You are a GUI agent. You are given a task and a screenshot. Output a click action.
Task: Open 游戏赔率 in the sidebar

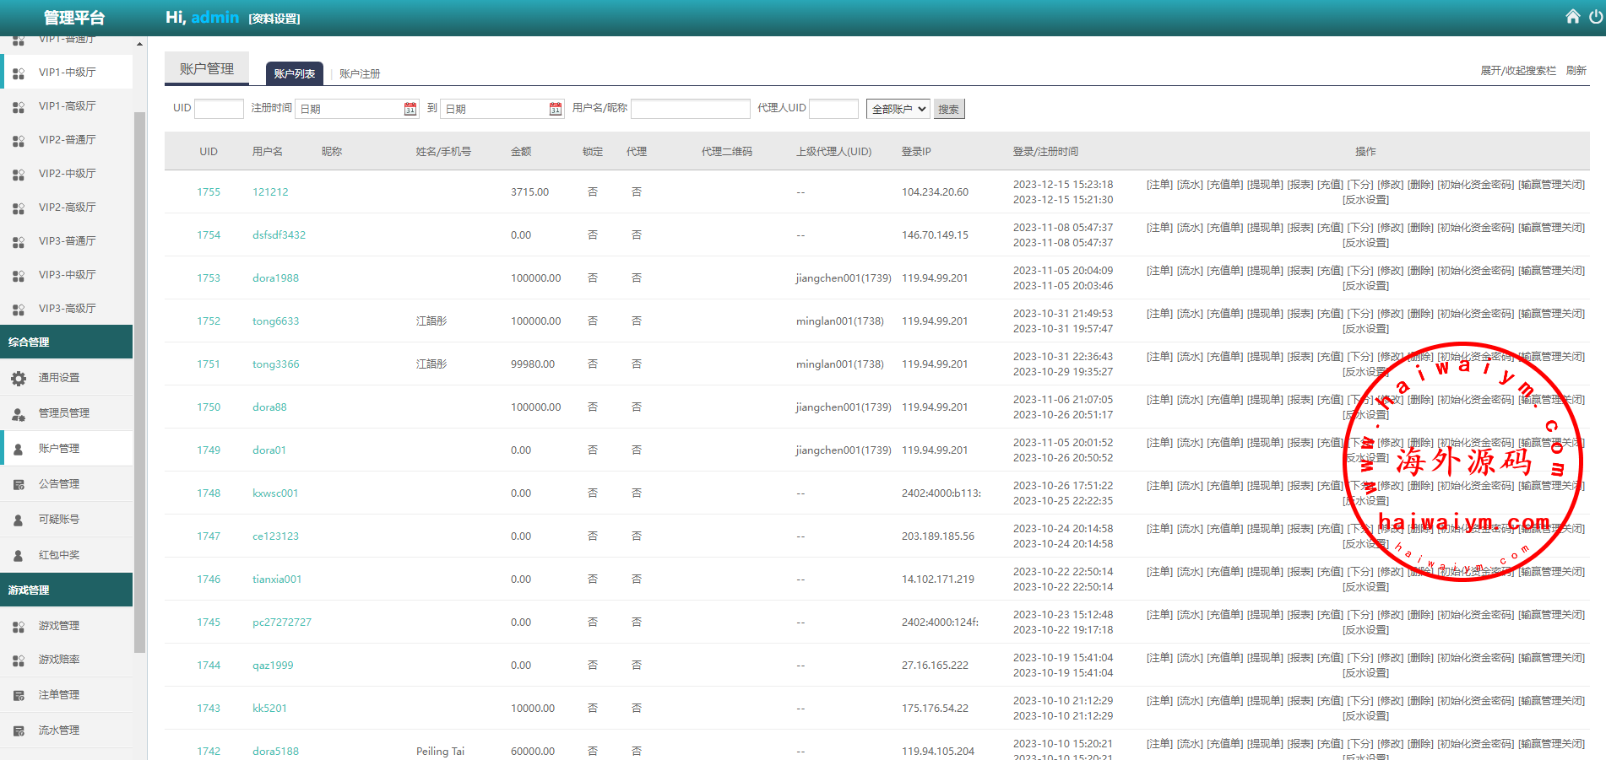click(x=59, y=660)
